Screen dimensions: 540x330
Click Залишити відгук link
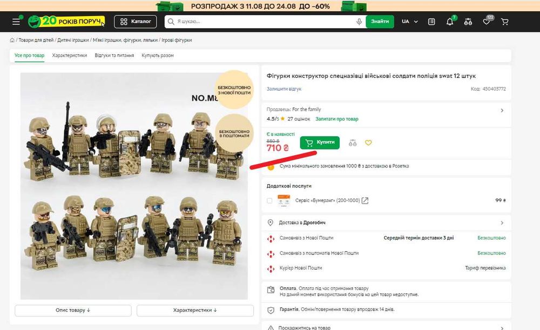284,89
